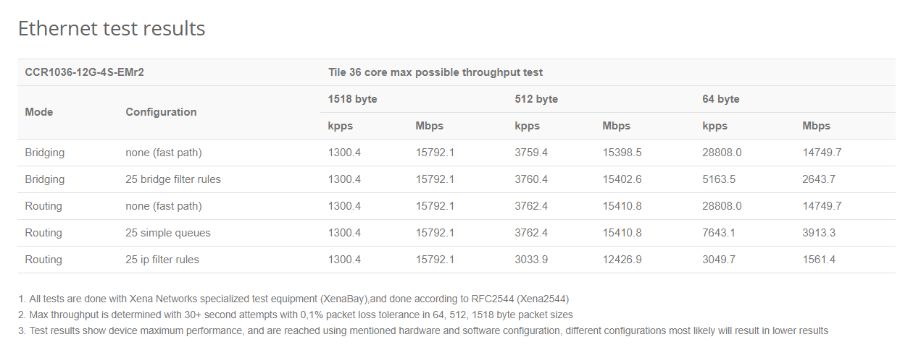
Task: Click the 25 ip filter rules cell
Action: click(x=162, y=260)
